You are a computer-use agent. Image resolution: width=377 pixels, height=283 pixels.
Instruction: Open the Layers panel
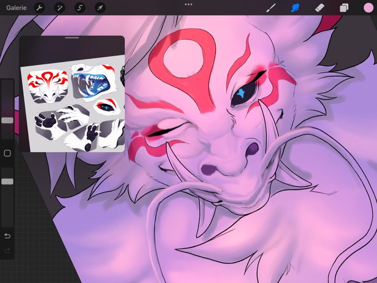344,8
